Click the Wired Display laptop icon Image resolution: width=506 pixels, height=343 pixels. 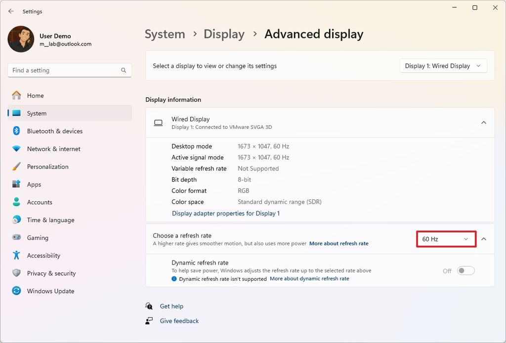[158, 123]
